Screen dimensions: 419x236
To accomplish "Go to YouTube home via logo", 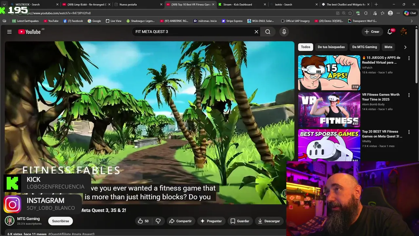I will click(29, 32).
